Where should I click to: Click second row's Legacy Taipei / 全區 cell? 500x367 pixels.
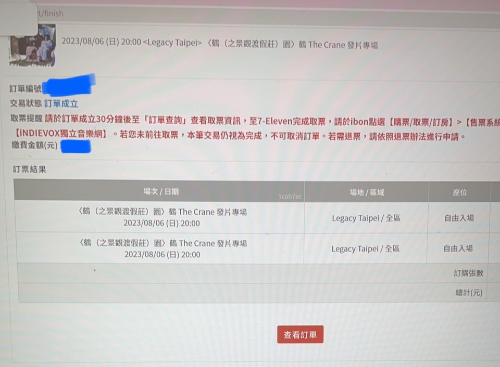(366, 248)
